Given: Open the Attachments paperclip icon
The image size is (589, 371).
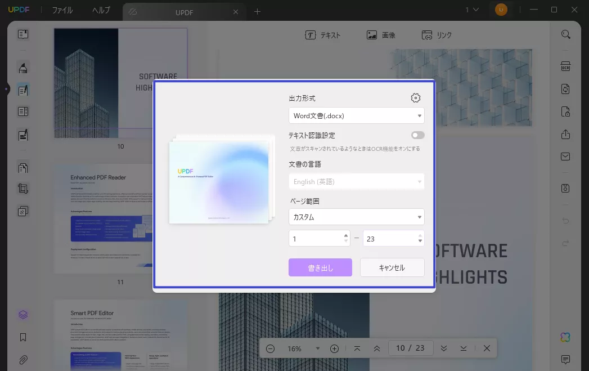Looking at the screenshot, I should click(23, 360).
